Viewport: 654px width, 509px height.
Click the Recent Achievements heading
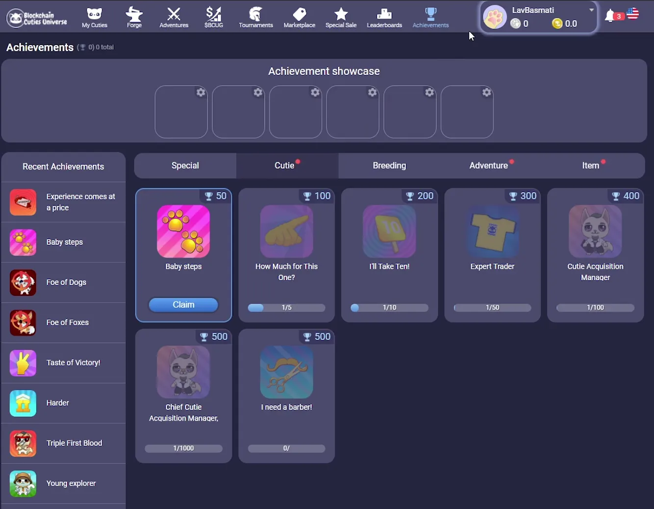coord(63,167)
